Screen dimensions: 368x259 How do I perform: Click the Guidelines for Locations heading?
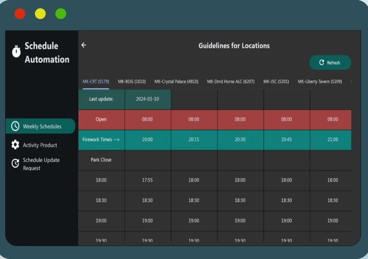(x=234, y=45)
